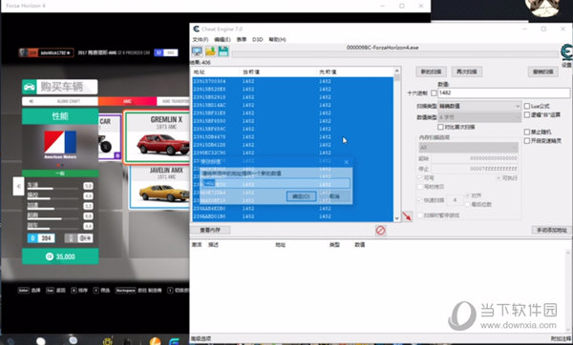Image resolution: width=573 pixels, height=345 pixels.
Task: Select the AMC manufacturer tab in Forza
Action: [127, 101]
